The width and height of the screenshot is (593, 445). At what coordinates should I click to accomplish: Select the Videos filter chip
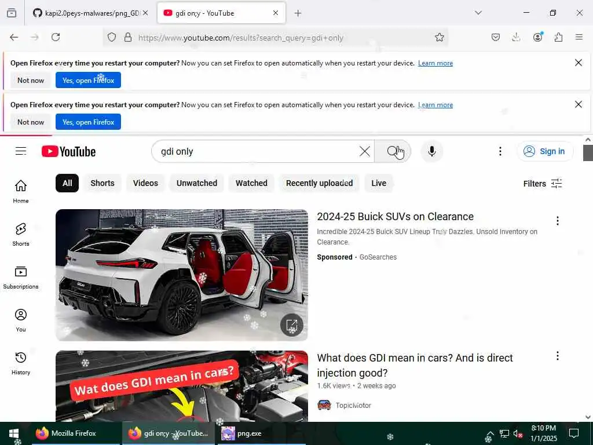coord(145,183)
